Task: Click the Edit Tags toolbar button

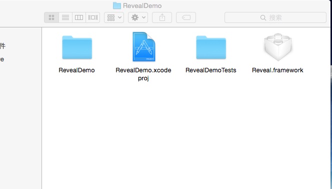Action: coord(186,17)
